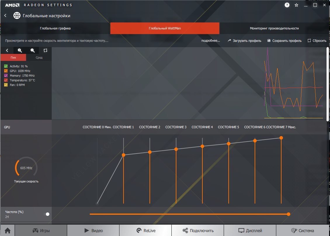Select the Сред graph mode
The height and width of the screenshot is (236, 330).
pos(39,57)
